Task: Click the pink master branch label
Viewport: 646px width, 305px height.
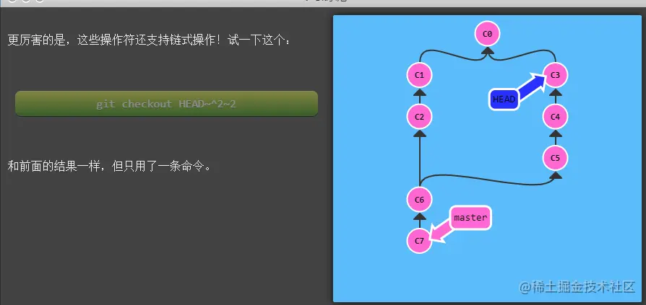Action: 470,218
